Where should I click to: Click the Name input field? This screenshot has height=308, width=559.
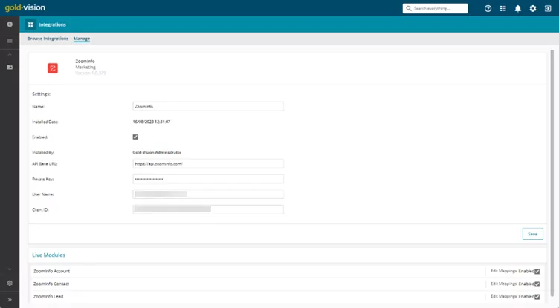(x=208, y=106)
